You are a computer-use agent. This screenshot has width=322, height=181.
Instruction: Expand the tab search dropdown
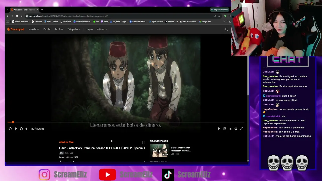pyautogui.click(x=7, y=10)
